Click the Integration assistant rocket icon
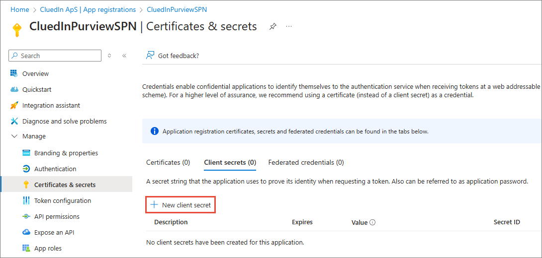The height and width of the screenshot is (258, 542). 14,105
